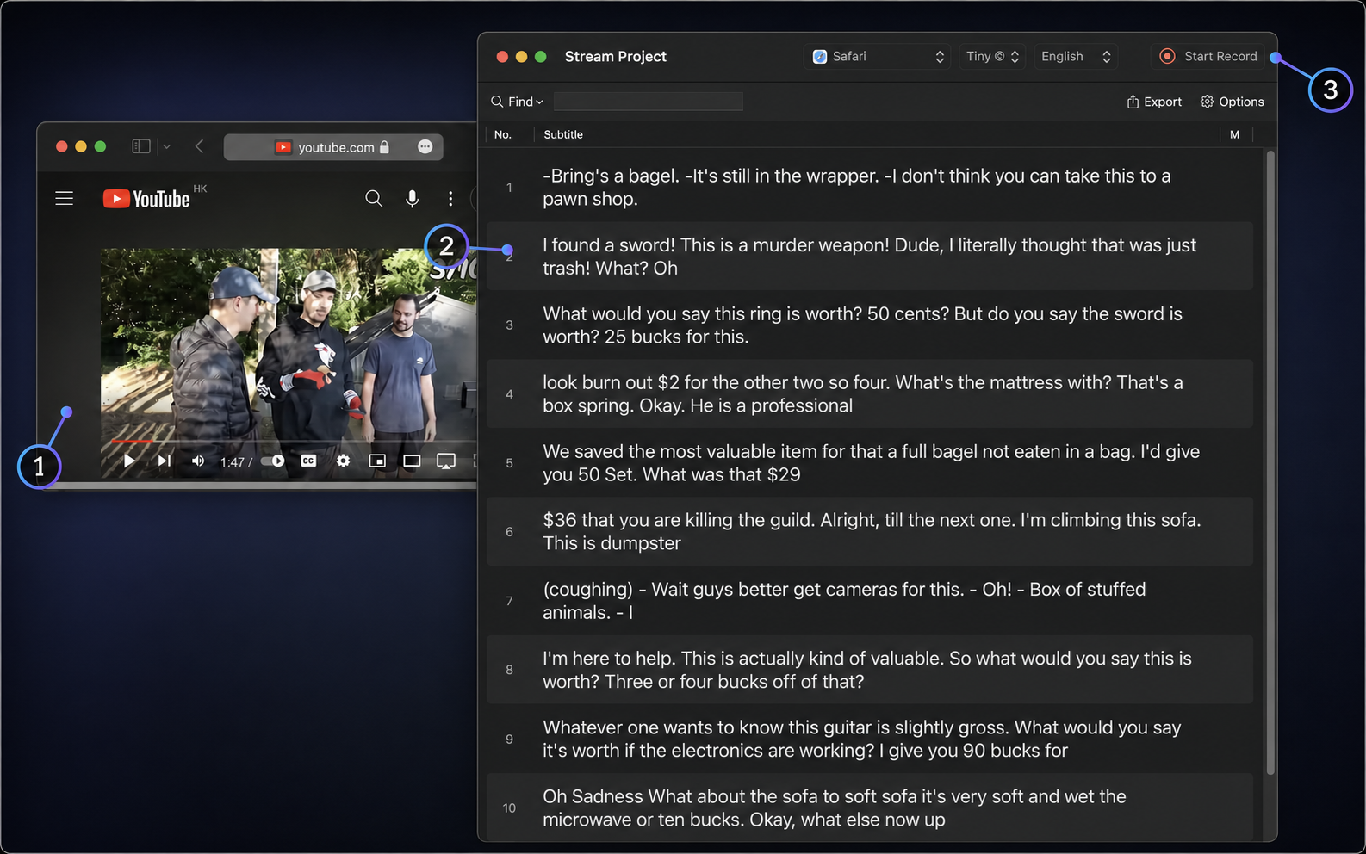Open the Safari sidebar dropdown chevron
1366x854 pixels.
(167, 146)
